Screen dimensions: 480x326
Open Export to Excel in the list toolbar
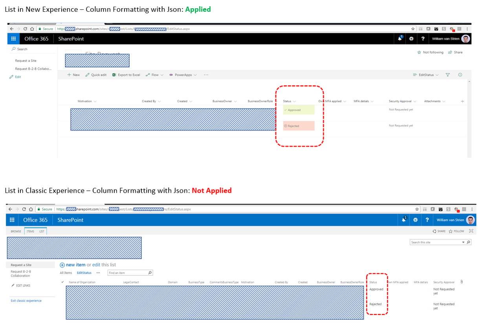coord(126,74)
